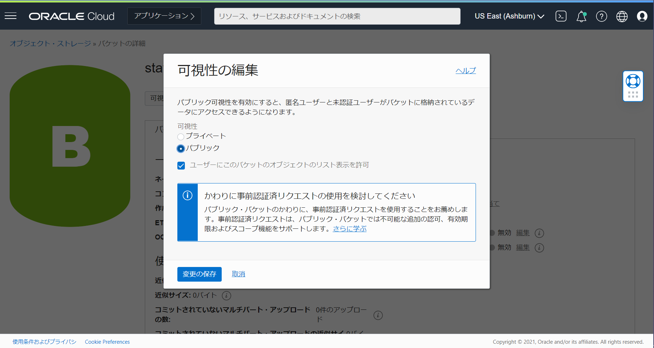
Task: Open the help question mark icon
Action: (x=601, y=16)
